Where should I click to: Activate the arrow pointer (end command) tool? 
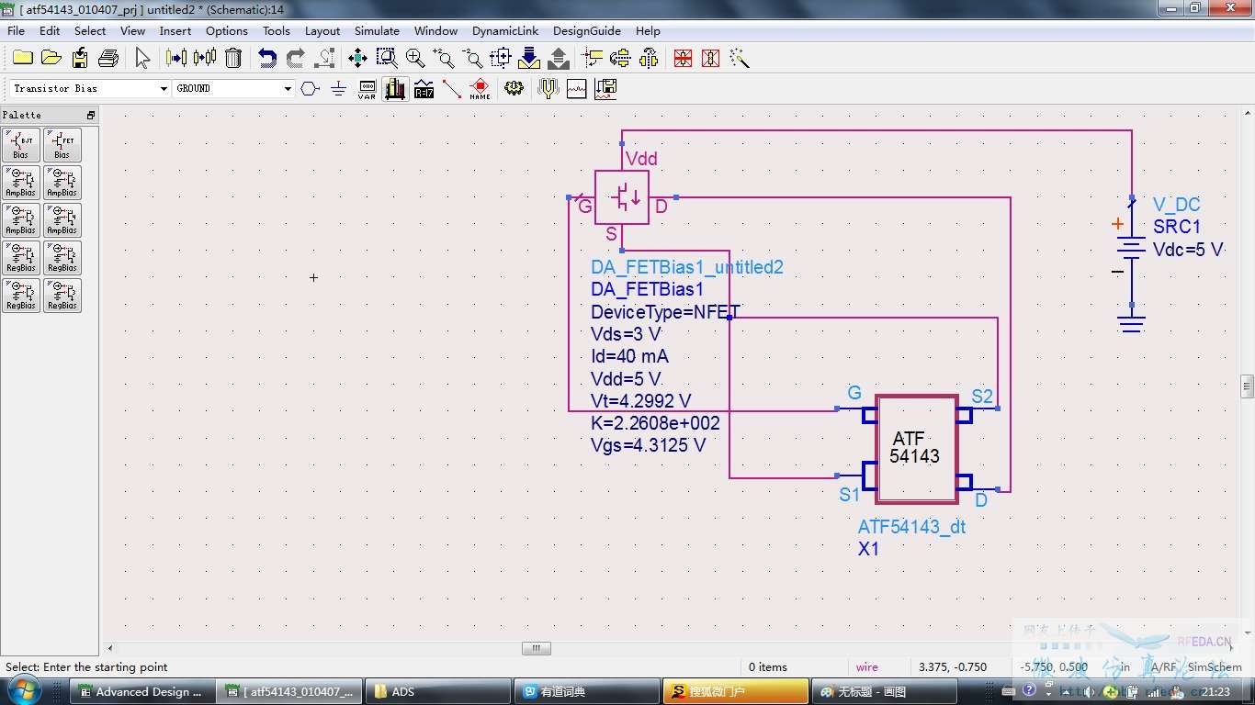[x=142, y=58]
